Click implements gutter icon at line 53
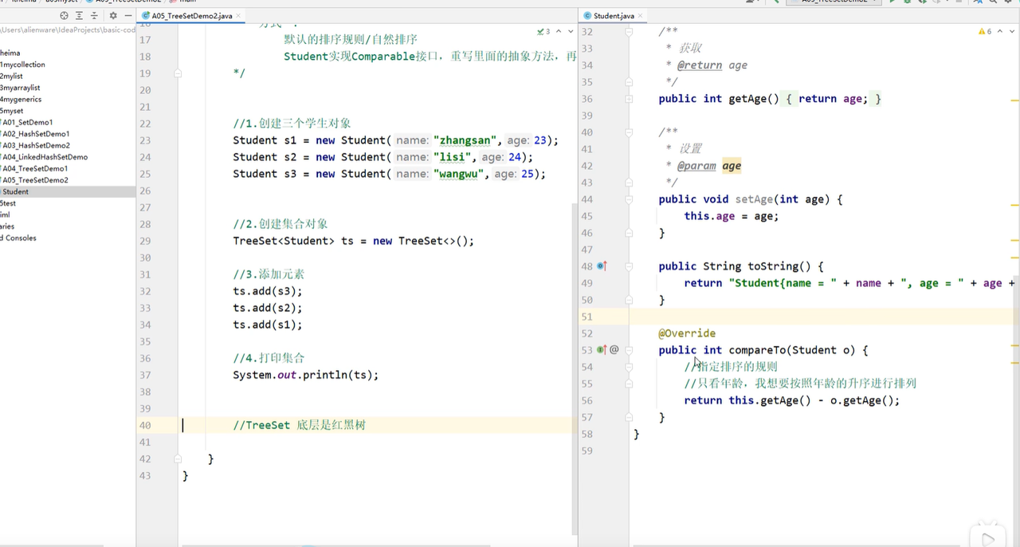The image size is (1020, 547). [602, 350]
